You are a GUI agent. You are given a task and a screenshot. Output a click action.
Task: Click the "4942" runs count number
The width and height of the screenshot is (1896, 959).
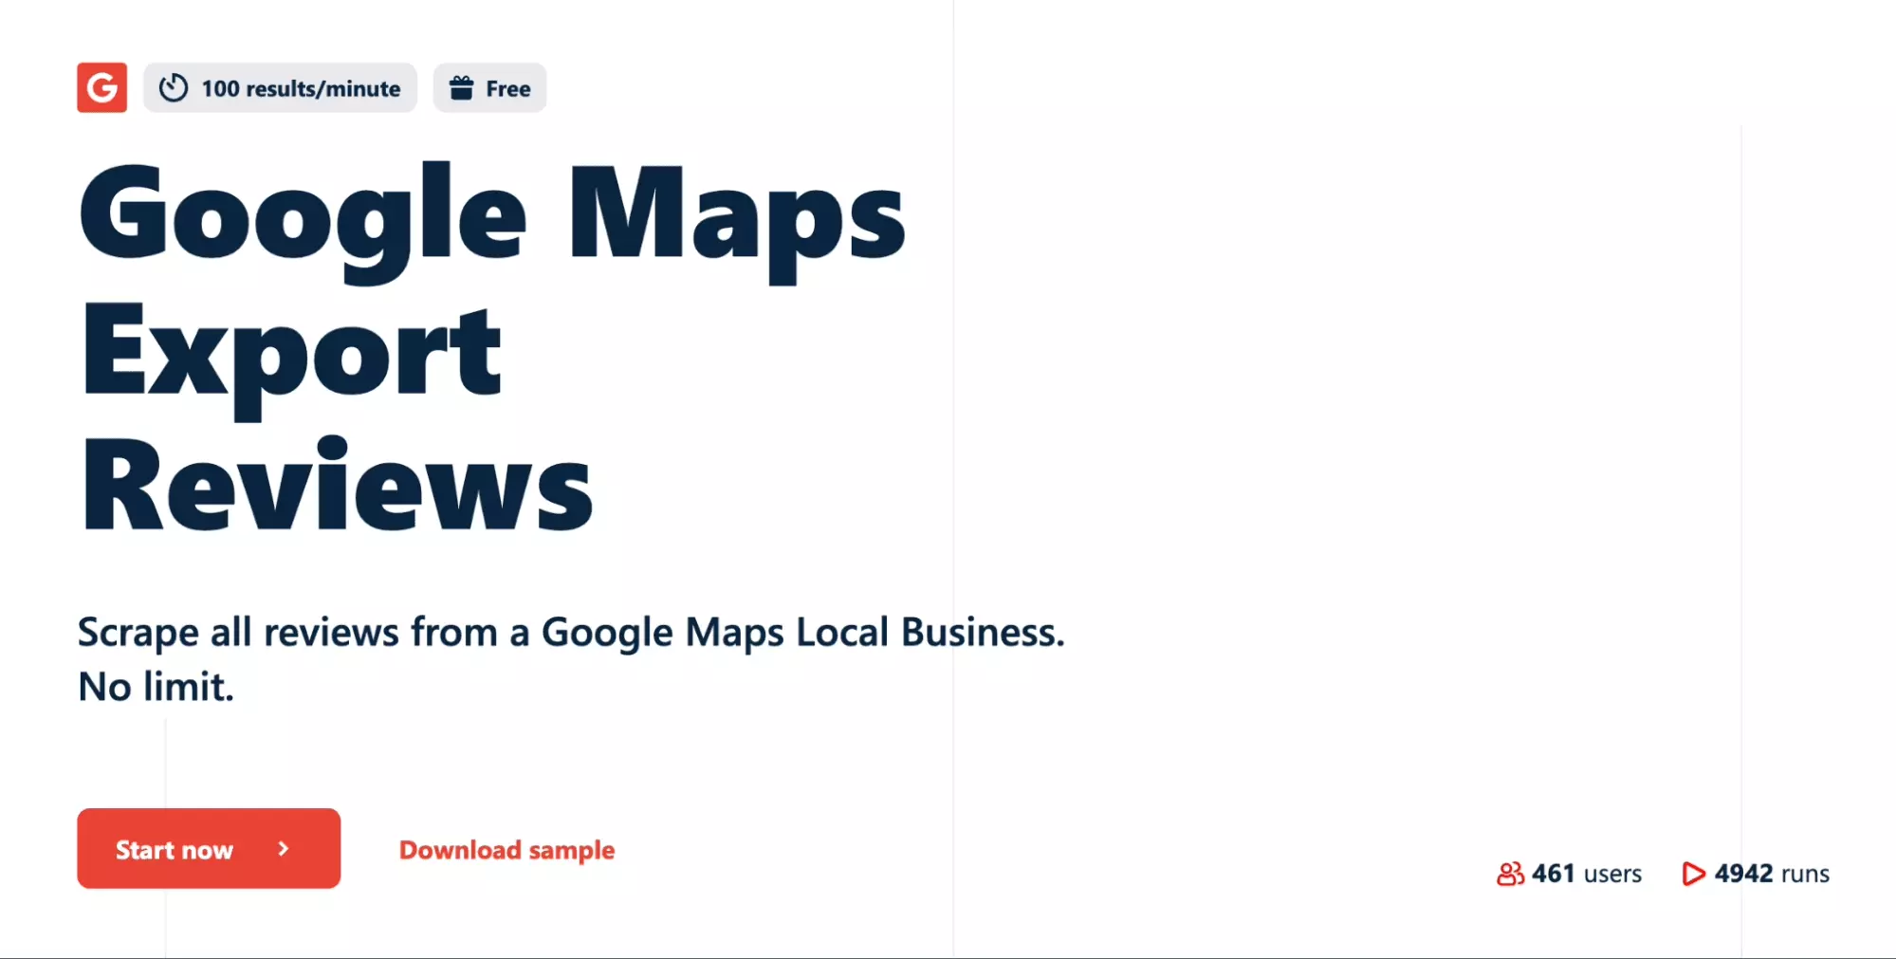[x=1743, y=873]
